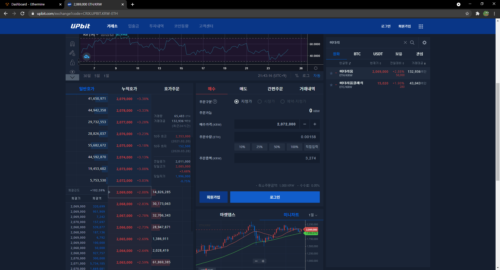The width and height of the screenshot is (500, 270).
Task: Click the 회원가입 button in order form
Action: 214,197
